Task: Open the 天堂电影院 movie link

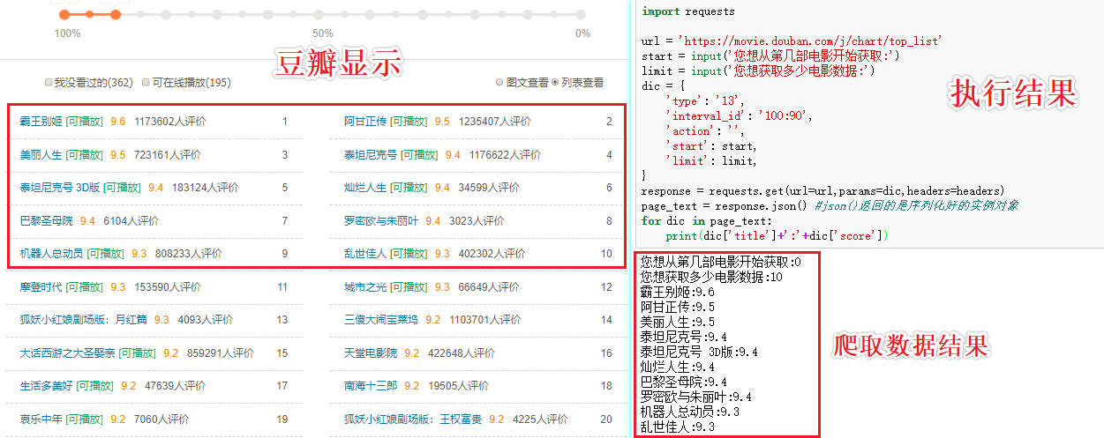Action: click(372, 353)
